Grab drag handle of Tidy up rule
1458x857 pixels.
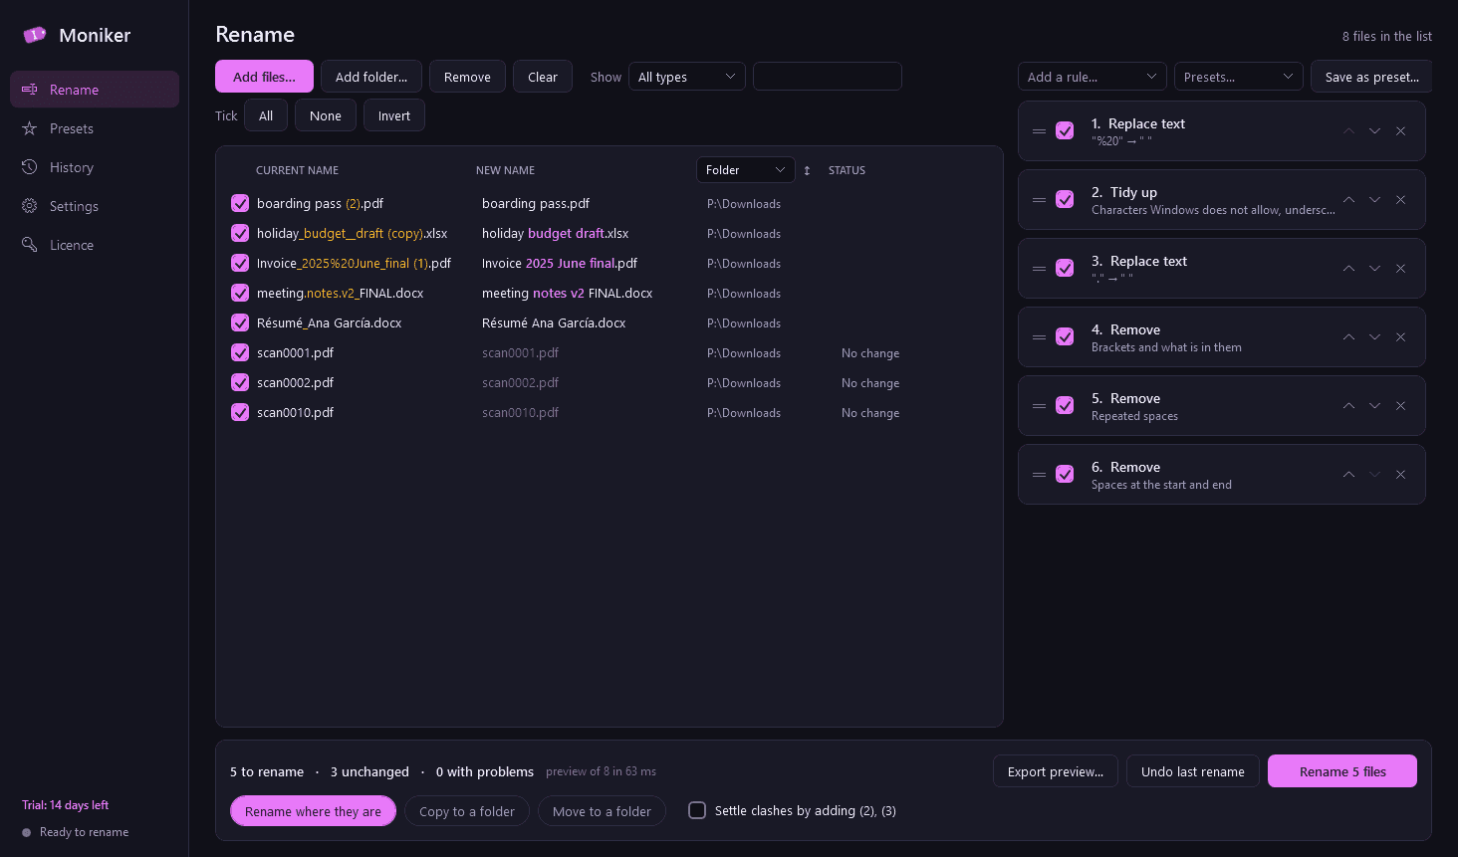[1039, 200]
